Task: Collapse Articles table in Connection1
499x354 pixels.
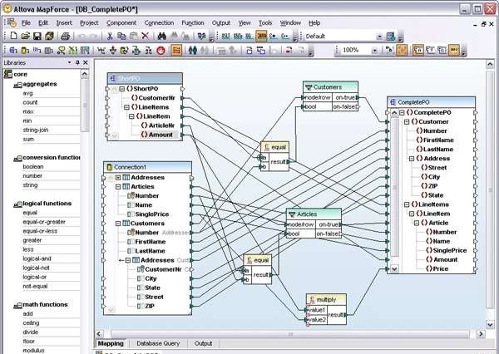Action: [x=118, y=187]
